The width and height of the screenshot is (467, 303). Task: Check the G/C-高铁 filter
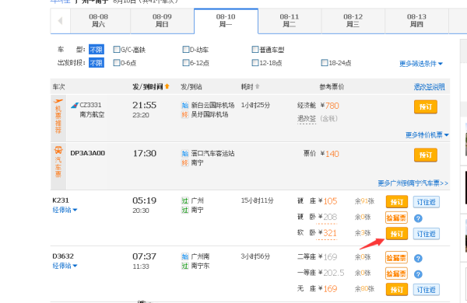[117, 50]
